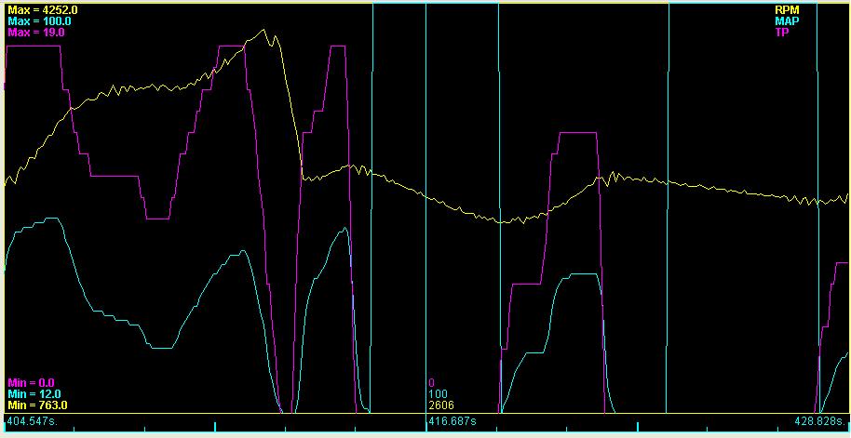This screenshot has width=851, height=438.
Task: Click the Min = 0.0 TP readout
Action: point(31,383)
